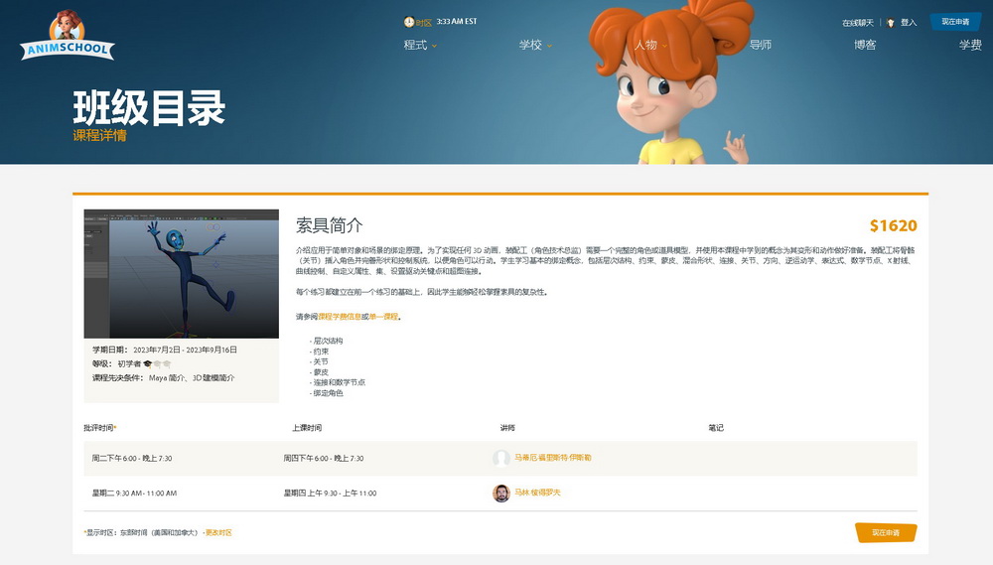Click the 星期四 上午 9:30 - 上午 11:00 cell
The height and width of the screenshot is (565, 993).
(330, 494)
